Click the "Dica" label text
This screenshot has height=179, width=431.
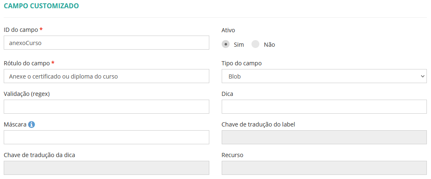pos(227,94)
